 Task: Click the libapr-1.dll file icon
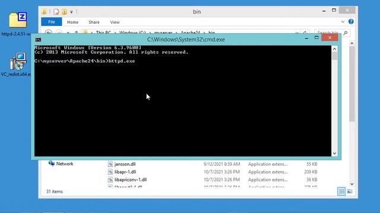click(x=110, y=172)
